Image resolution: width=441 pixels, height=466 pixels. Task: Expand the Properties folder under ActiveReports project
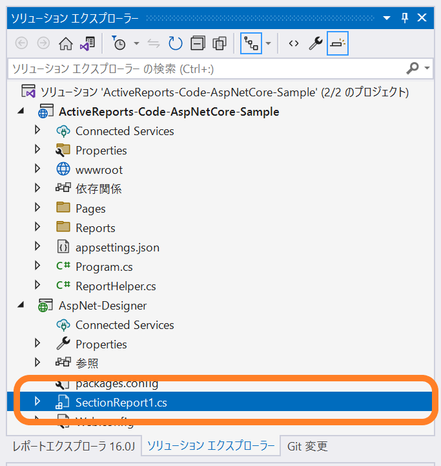(x=37, y=149)
